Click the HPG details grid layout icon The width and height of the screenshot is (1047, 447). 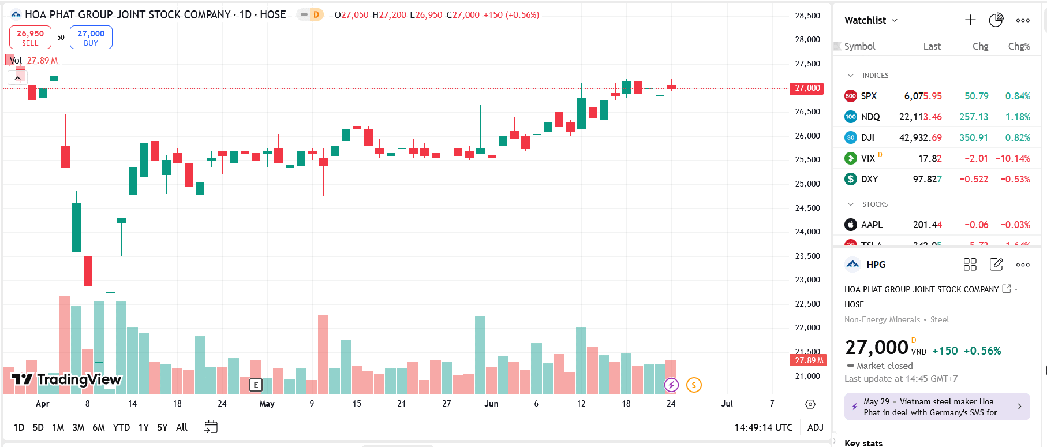click(970, 265)
